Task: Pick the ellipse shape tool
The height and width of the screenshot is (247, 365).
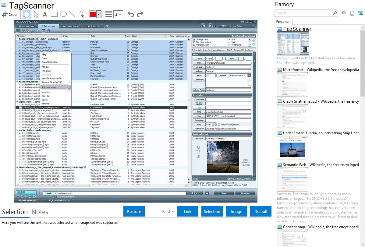Action: (x=63, y=14)
